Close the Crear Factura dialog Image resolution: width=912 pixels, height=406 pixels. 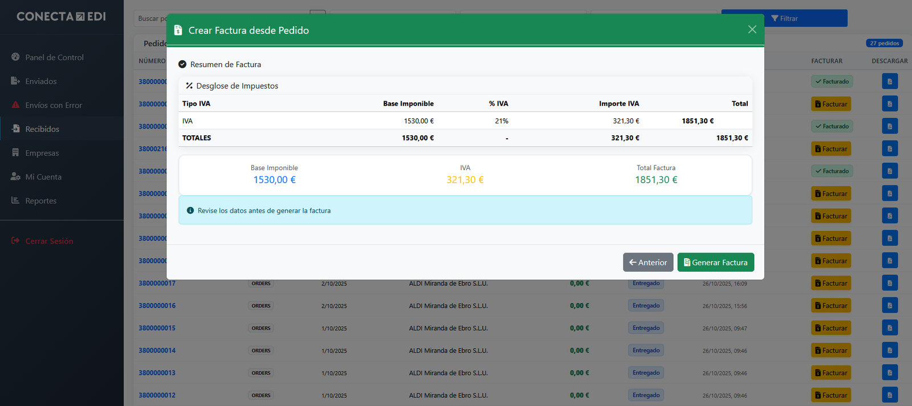point(752,30)
